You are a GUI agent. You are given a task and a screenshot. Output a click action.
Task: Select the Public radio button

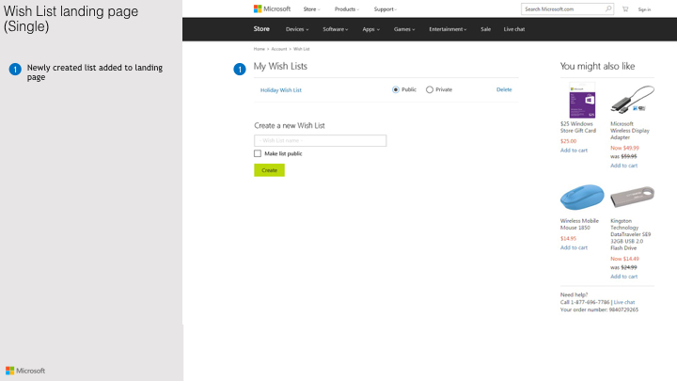(x=396, y=90)
